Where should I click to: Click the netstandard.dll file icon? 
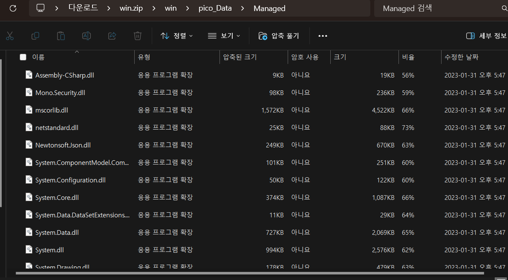(29, 127)
